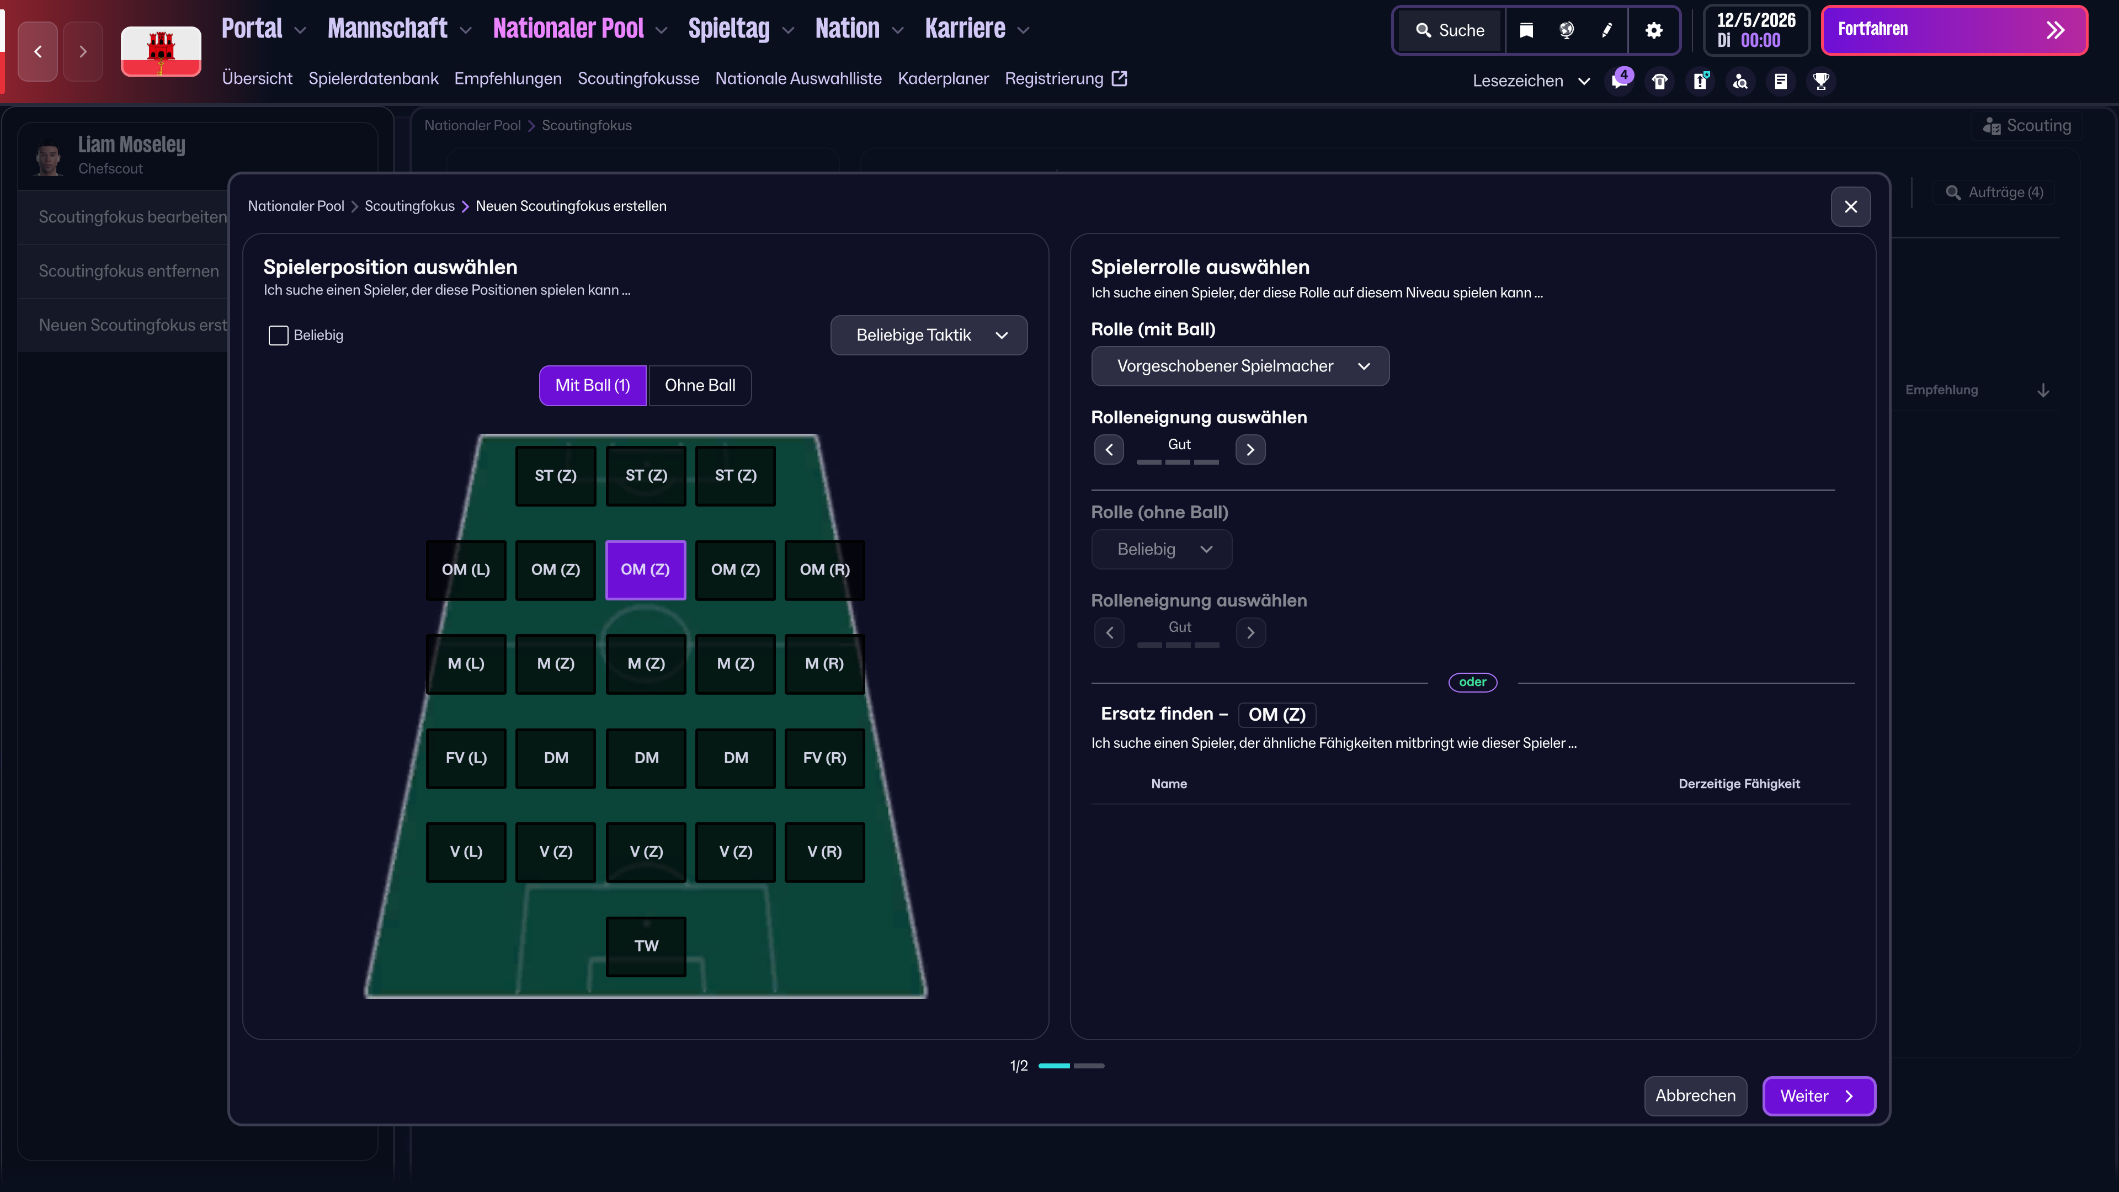The height and width of the screenshot is (1192, 2119).
Task: Select the Mit Ball (1) toggle
Action: pos(592,385)
